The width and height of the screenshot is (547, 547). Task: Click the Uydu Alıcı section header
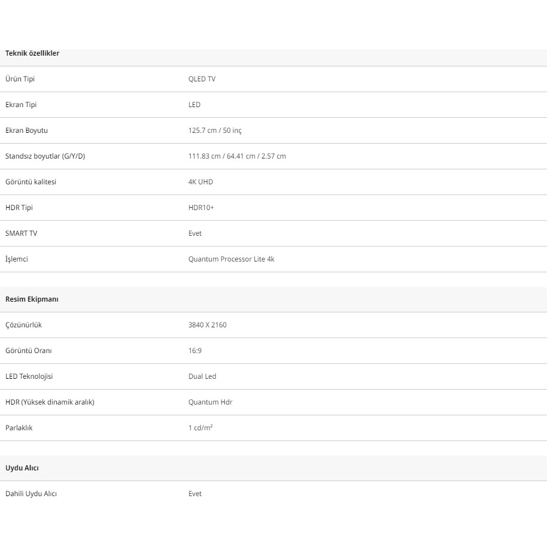[22, 468]
